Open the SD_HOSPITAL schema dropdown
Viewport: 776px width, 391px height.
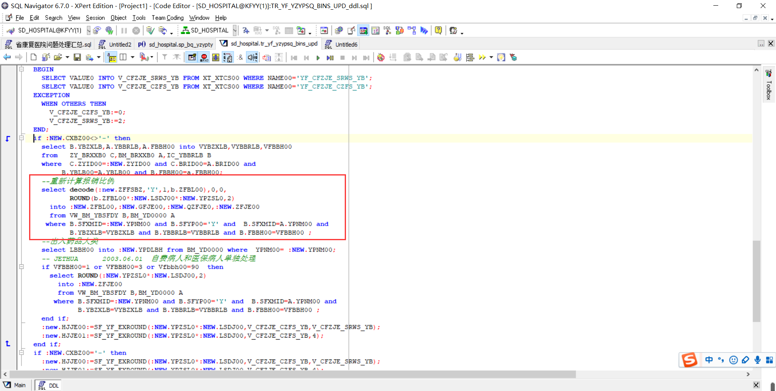pyautogui.click(x=234, y=30)
